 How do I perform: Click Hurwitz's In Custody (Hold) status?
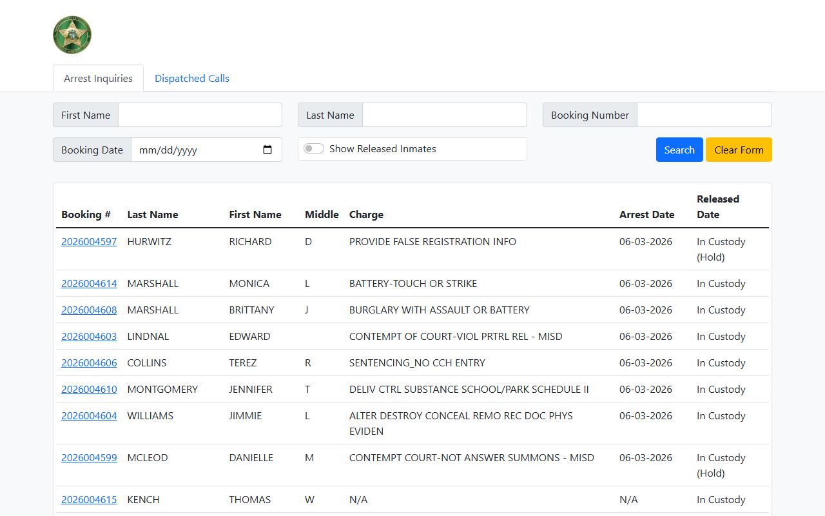coord(721,249)
